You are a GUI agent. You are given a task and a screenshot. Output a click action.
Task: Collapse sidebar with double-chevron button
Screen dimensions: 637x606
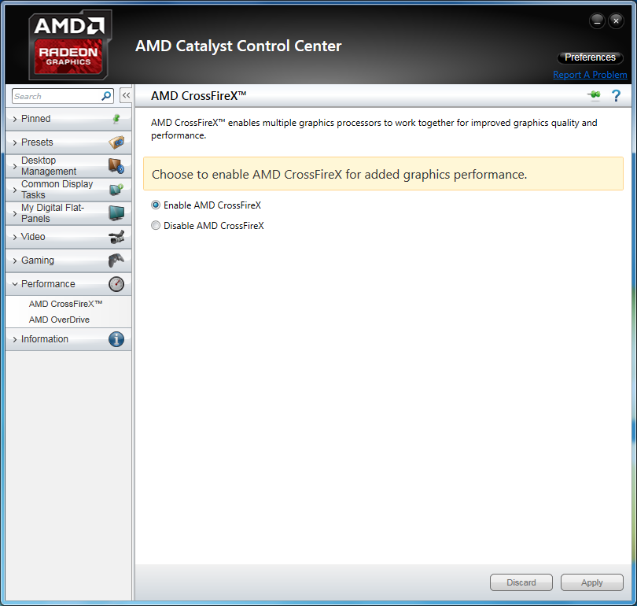coord(126,95)
